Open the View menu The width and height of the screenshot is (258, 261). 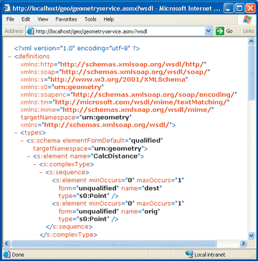[43, 19]
